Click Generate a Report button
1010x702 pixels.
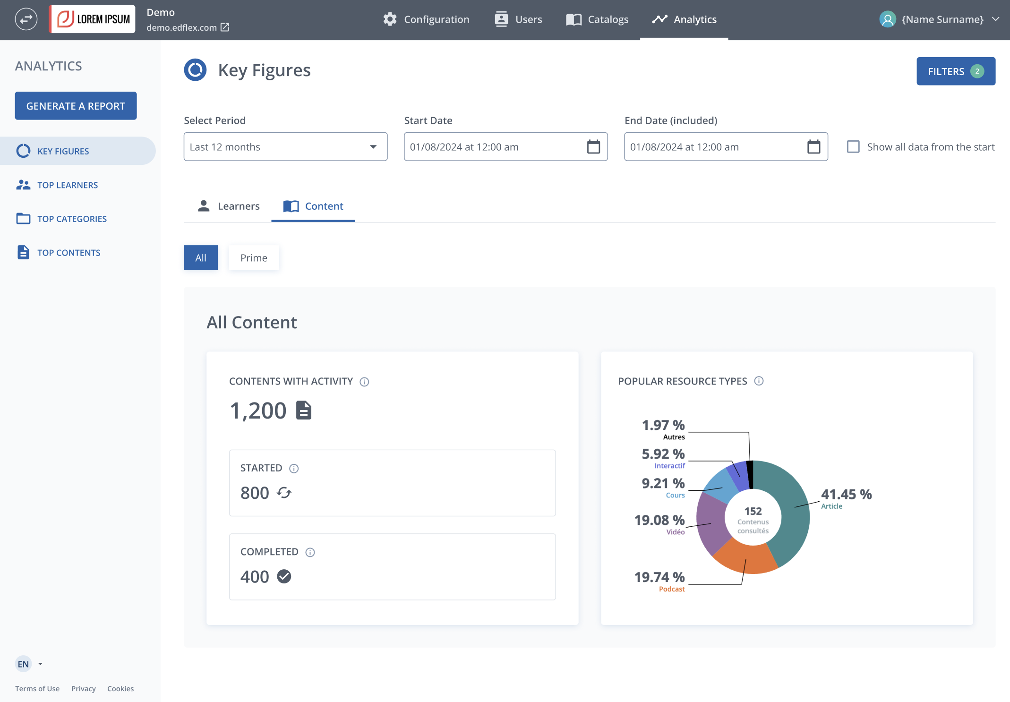[76, 106]
